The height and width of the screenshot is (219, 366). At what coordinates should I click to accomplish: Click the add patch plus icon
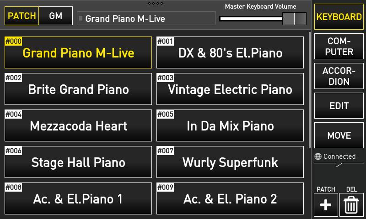pos(326,205)
